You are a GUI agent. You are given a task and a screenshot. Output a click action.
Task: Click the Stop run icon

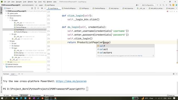167,5
